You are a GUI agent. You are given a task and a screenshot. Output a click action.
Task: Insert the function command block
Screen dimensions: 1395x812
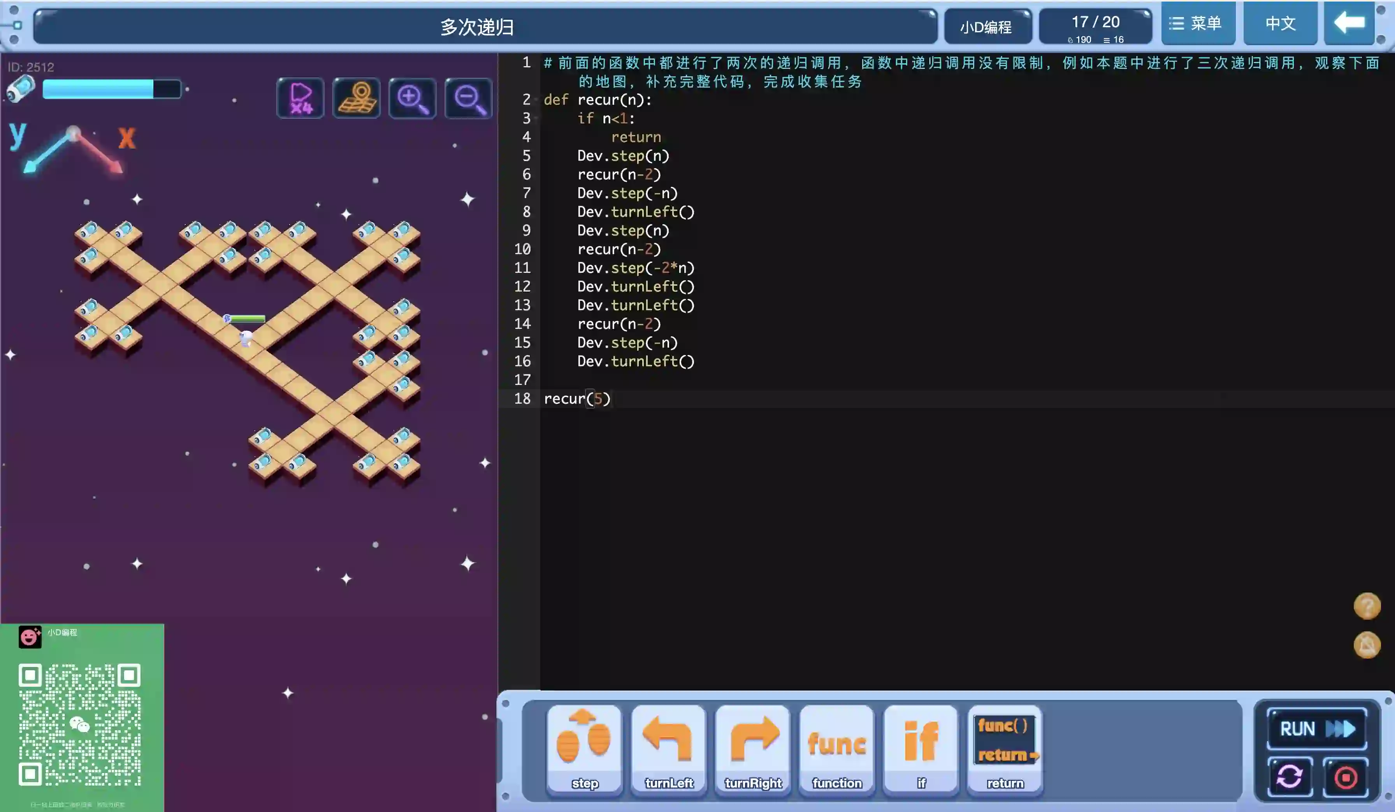click(837, 748)
